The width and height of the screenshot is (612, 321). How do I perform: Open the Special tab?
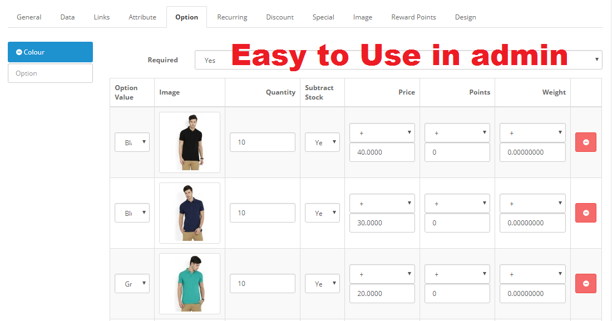point(323,17)
